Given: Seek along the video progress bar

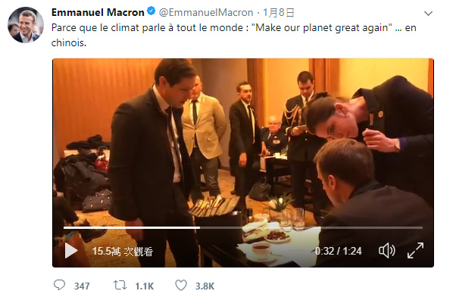Looking at the screenshot, I should point(243,227).
